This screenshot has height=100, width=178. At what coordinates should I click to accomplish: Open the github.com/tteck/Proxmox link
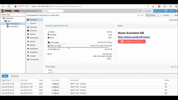134,37
